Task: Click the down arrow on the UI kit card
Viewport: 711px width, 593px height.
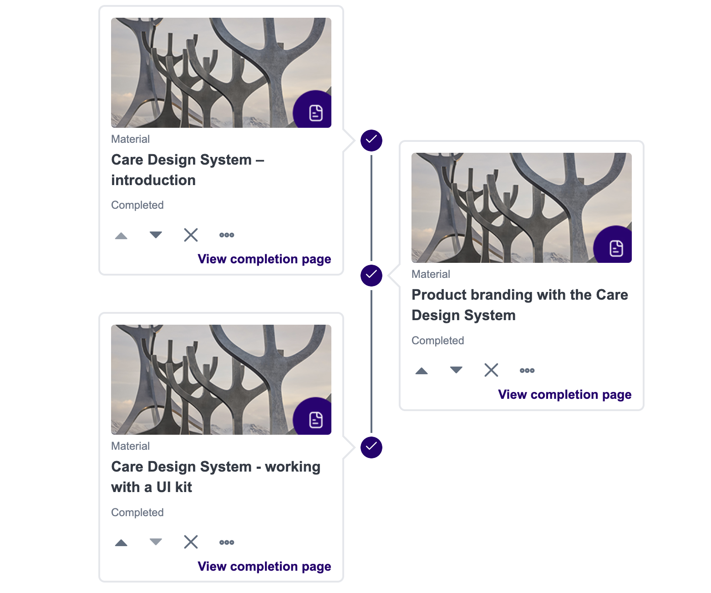Action: pyautogui.click(x=156, y=543)
